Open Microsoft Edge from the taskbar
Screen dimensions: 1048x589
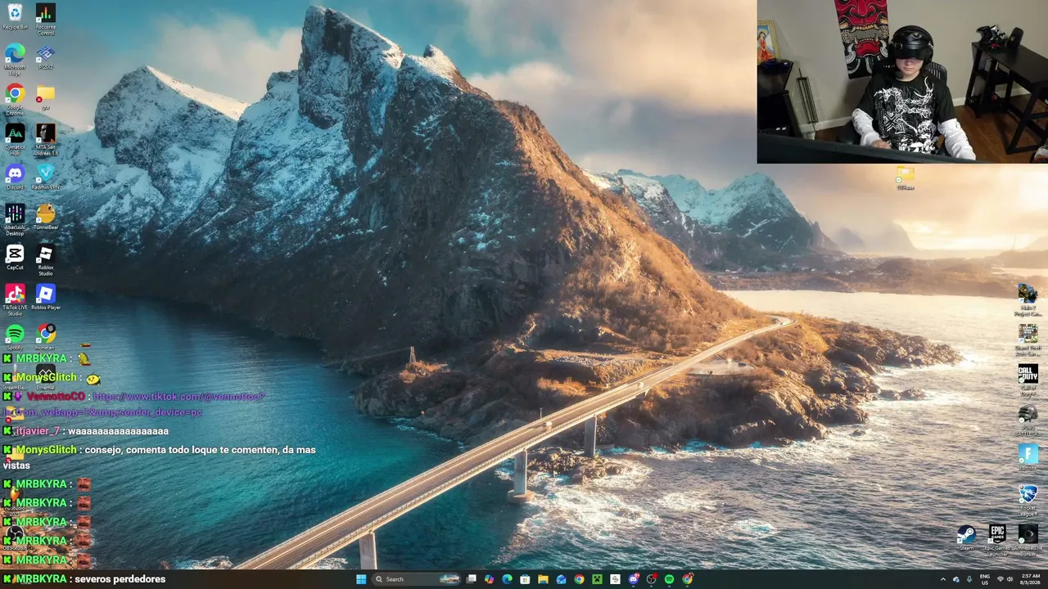(x=508, y=579)
